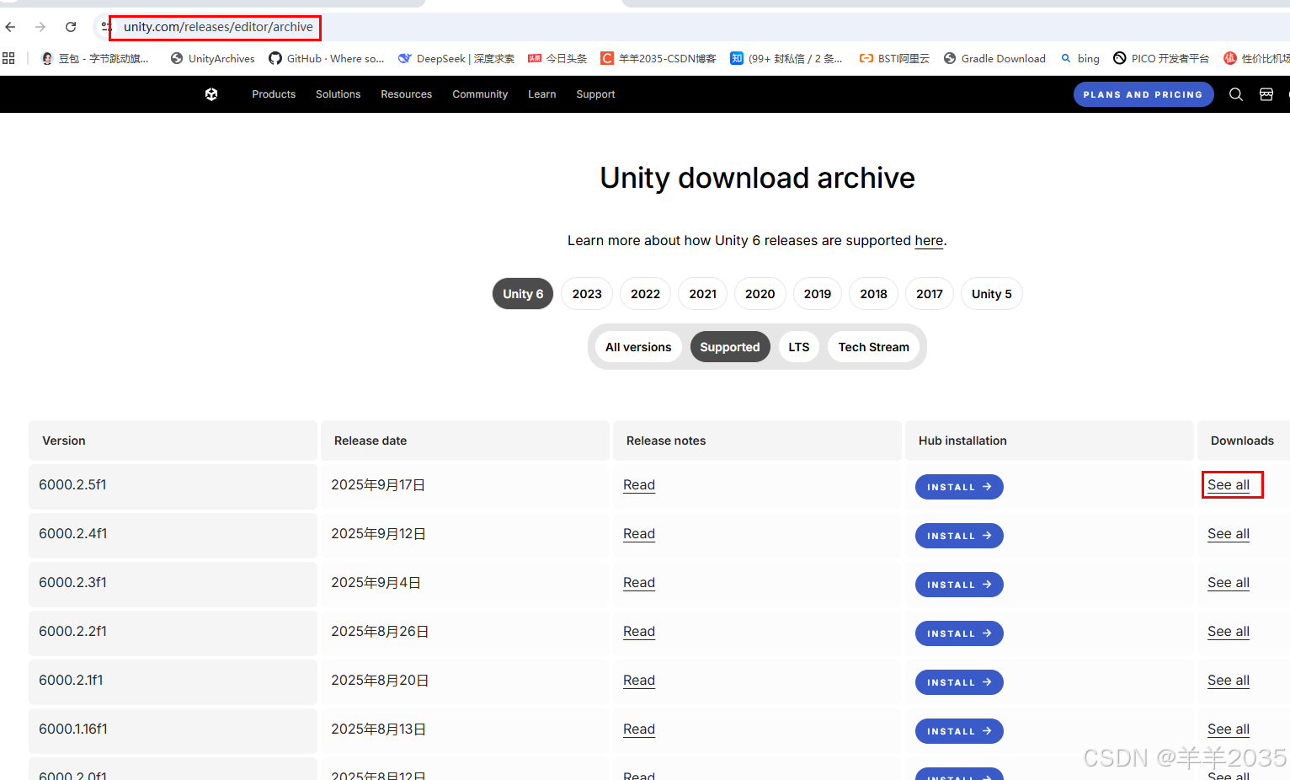Open the 知乎 封私信 bookmark
This screenshot has height=780, width=1290.
[786, 58]
